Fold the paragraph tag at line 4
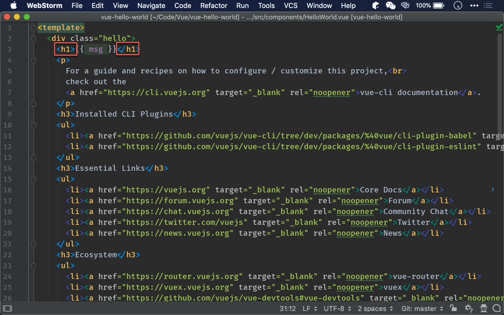The width and height of the screenshot is (504, 315). click(34, 61)
